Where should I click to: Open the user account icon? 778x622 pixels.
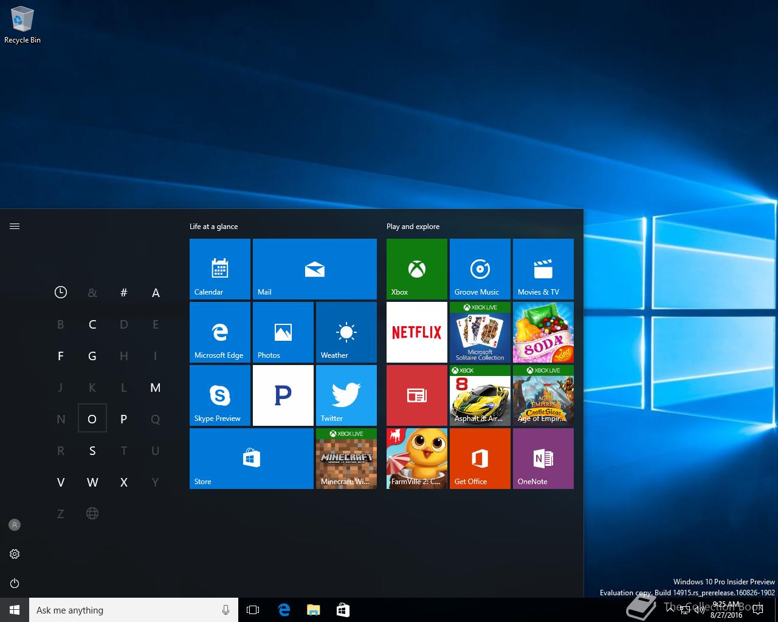[x=15, y=525]
